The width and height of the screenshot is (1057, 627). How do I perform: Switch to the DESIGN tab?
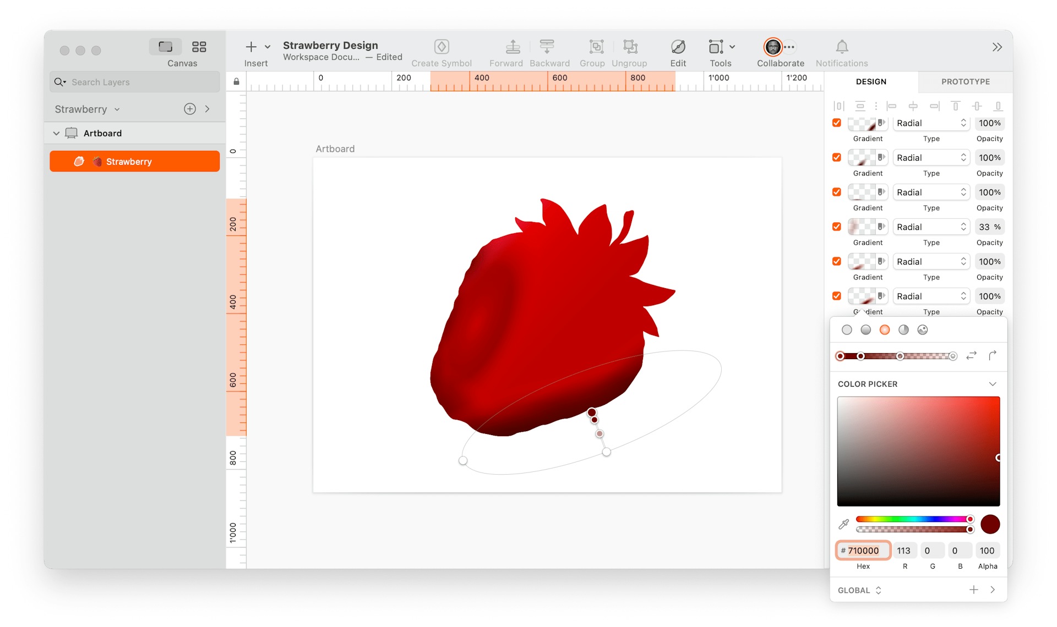pos(871,81)
